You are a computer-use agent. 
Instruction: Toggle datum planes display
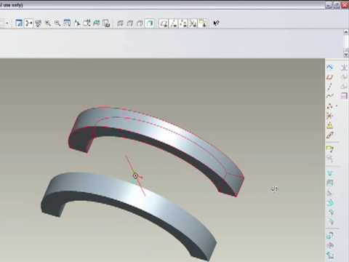[x=164, y=23]
